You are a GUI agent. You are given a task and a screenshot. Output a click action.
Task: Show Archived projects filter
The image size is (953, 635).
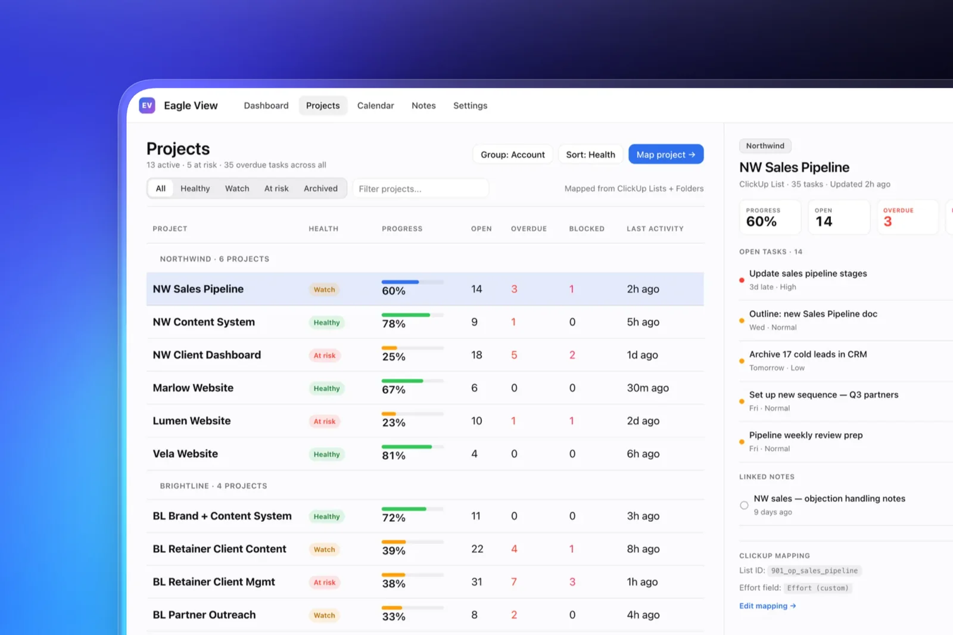pos(320,188)
